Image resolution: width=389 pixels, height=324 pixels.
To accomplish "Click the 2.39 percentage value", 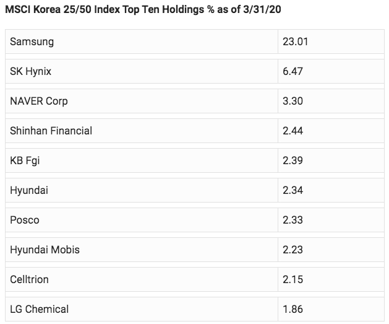I will coord(293,160).
